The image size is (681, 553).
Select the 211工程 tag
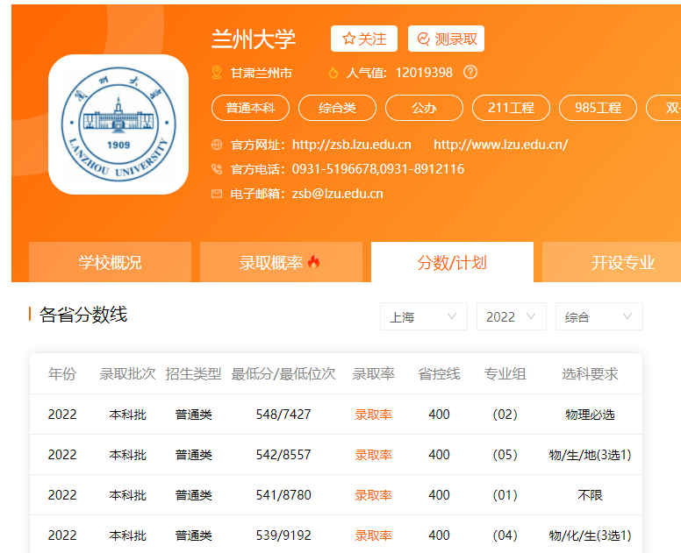(511, 108)
